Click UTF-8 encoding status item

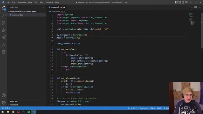(x=152, y=108)
